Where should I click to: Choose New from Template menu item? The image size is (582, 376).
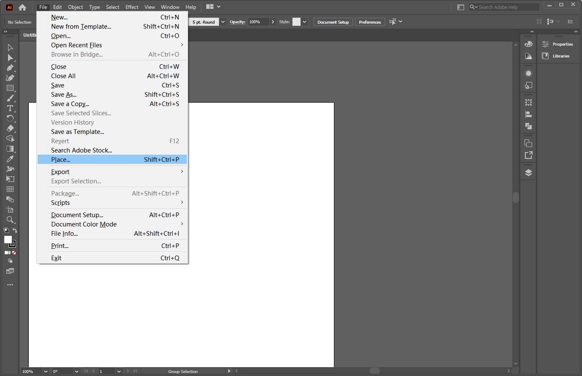coord(112,26)
